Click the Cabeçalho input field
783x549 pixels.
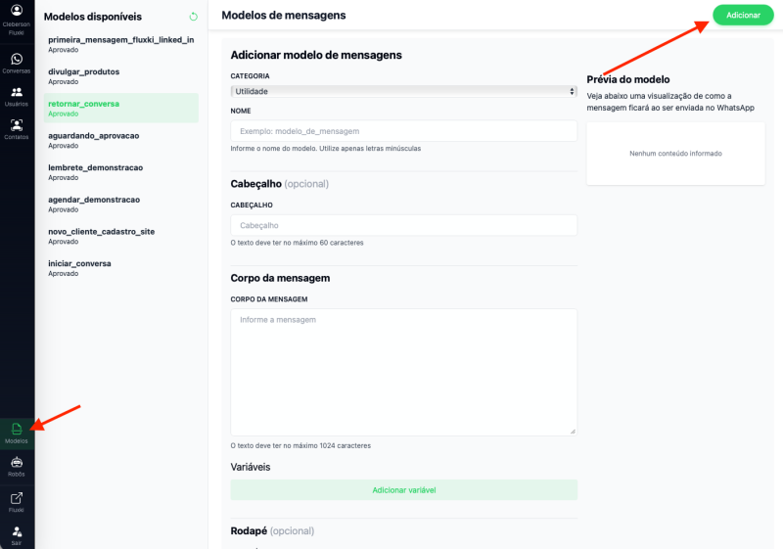(403, 225)
